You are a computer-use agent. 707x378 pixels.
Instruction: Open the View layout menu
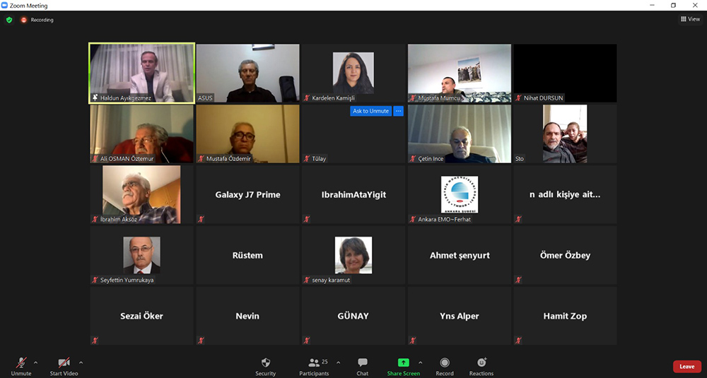click(x=690, y=19)
